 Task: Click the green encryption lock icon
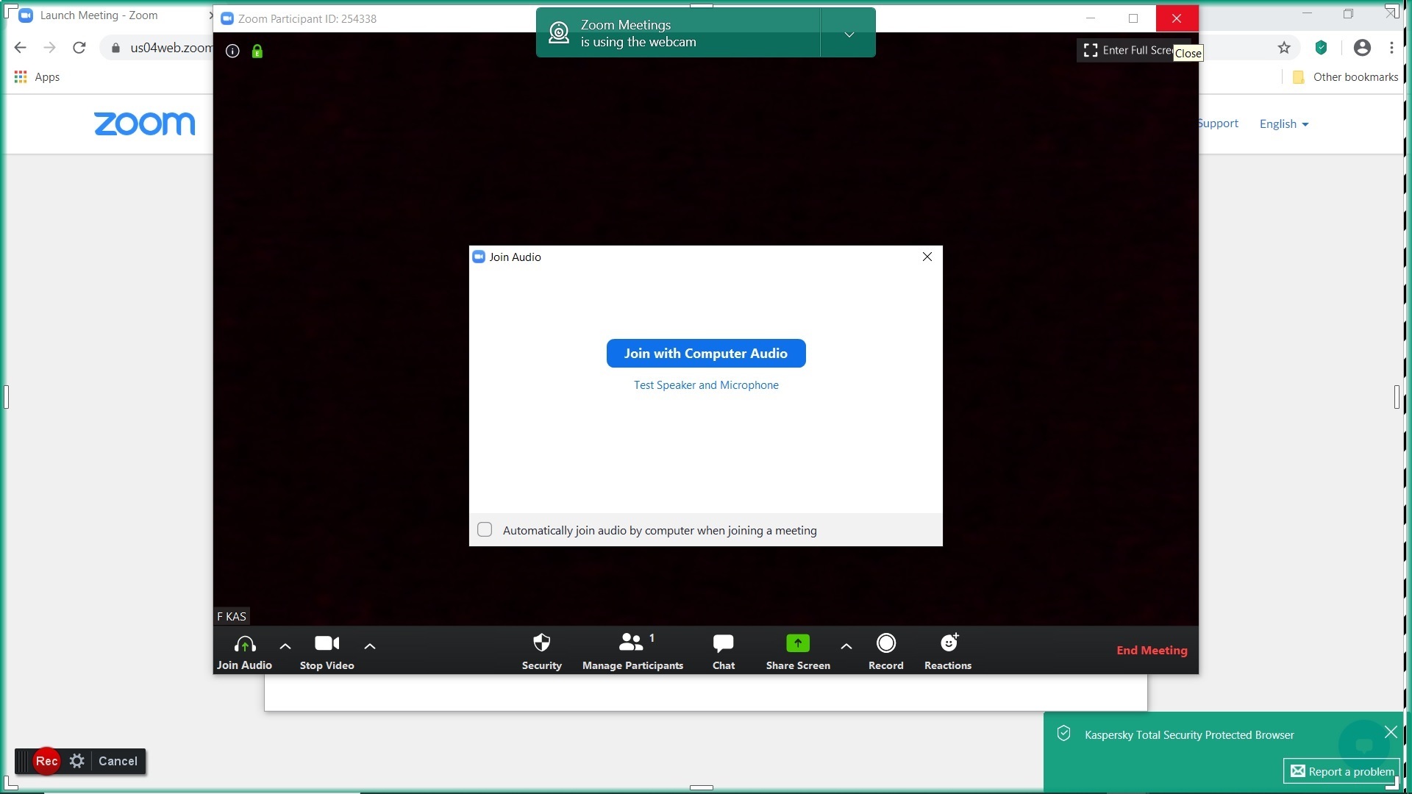pyautogui.click(x=257, y=51)
